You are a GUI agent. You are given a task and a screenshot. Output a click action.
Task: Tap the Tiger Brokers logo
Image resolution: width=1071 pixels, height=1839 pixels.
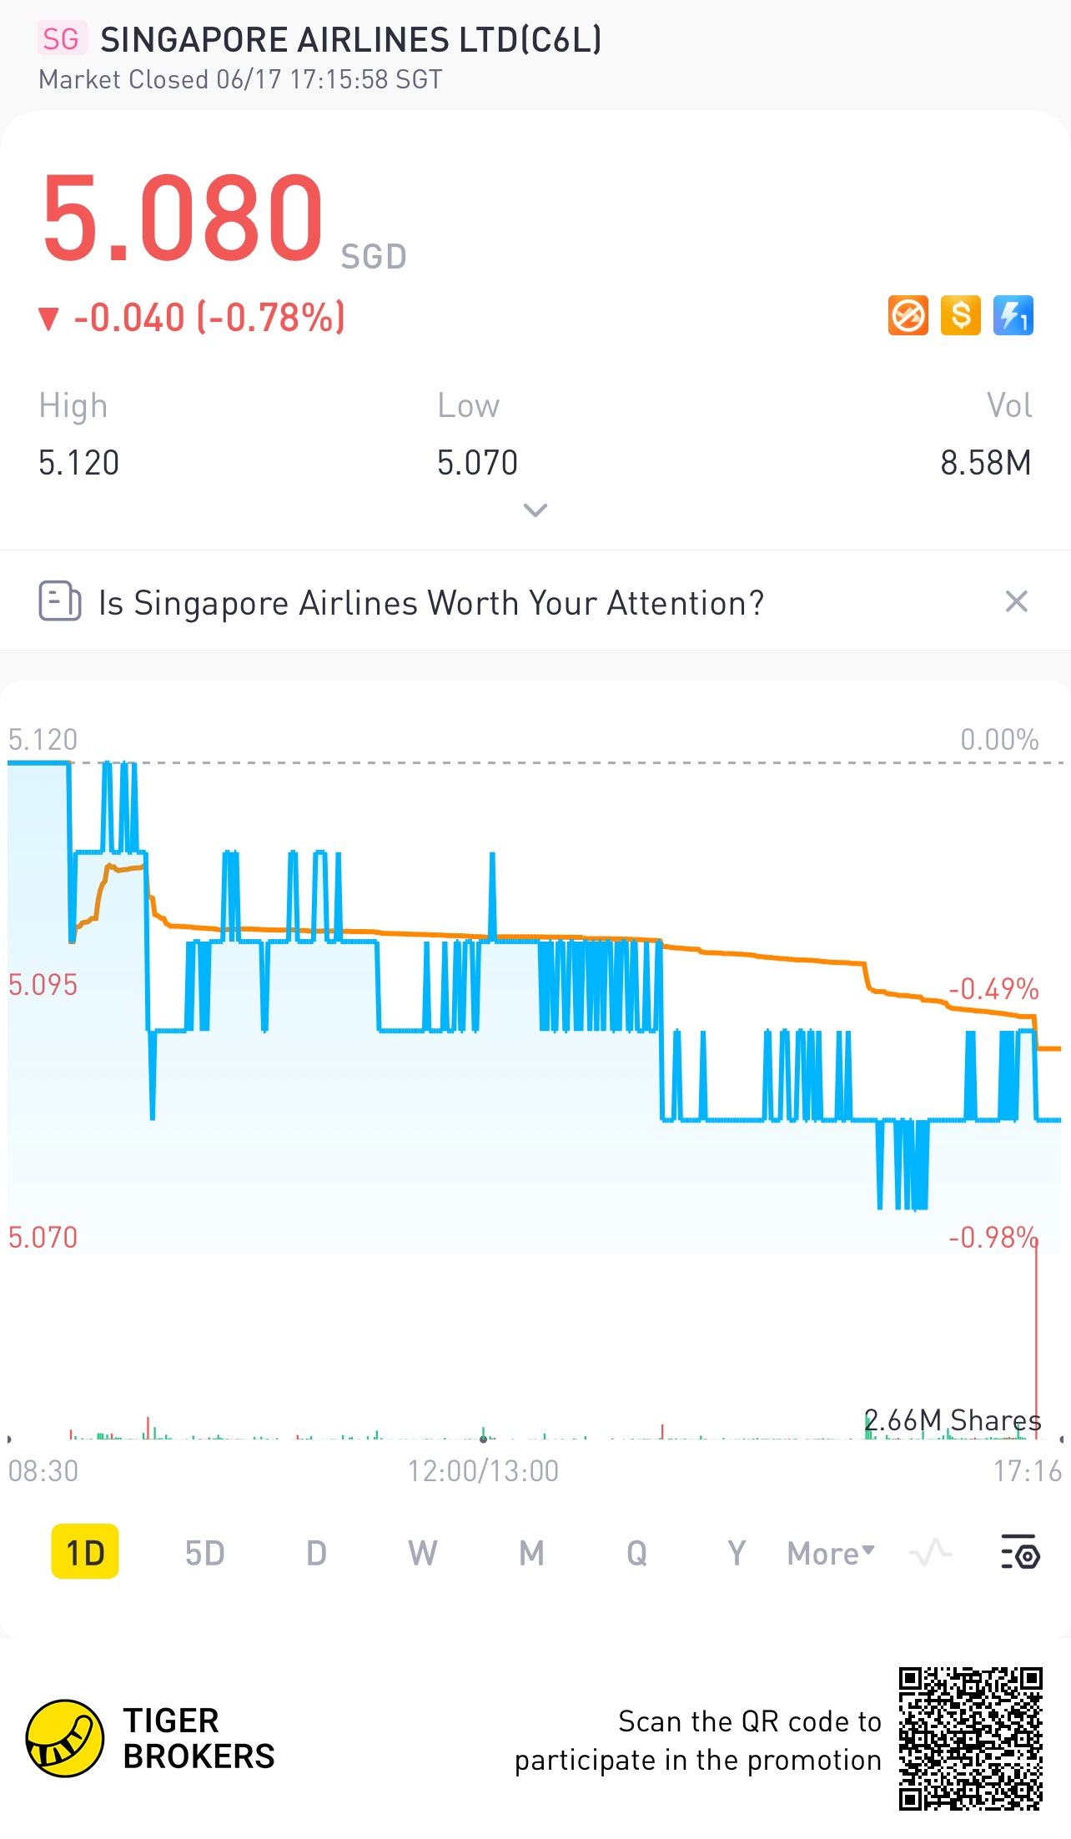[x=65, y=1738]
